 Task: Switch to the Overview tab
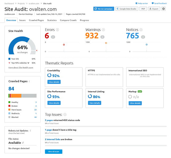pos(11,20)
